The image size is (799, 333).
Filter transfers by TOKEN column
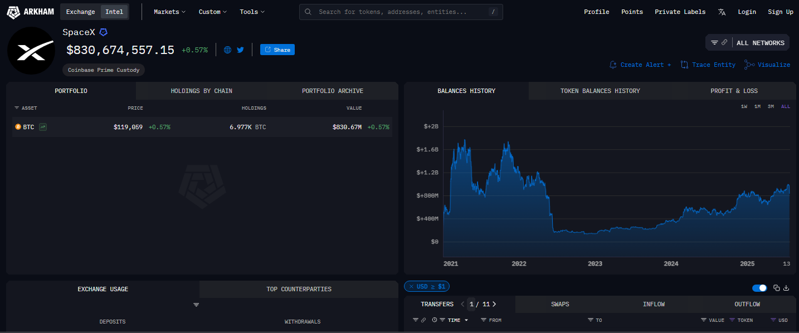click(733, 320)
